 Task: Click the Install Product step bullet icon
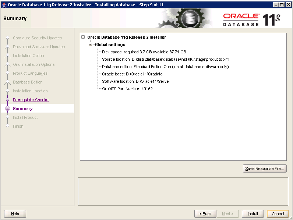tap(7, 117)
